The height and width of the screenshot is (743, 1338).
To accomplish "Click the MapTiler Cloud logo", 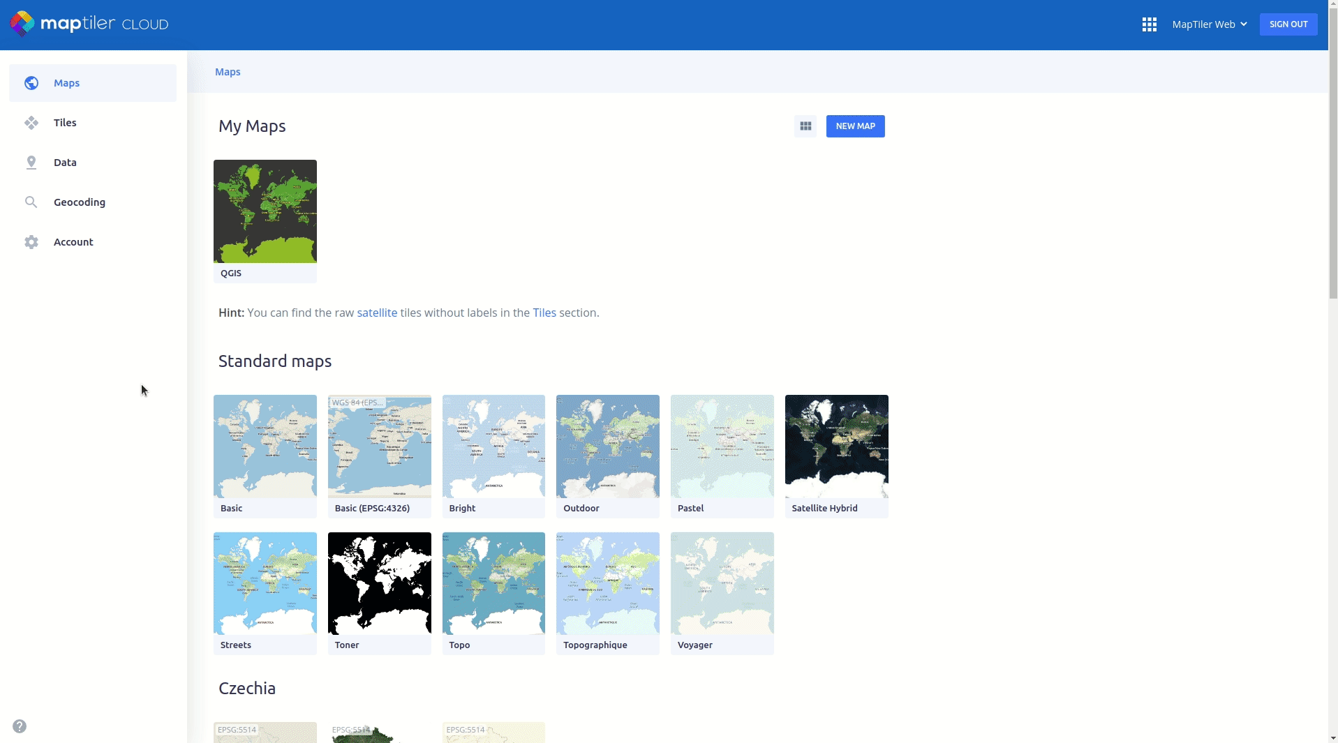I will pyautogui.click(x=89, y=24).
